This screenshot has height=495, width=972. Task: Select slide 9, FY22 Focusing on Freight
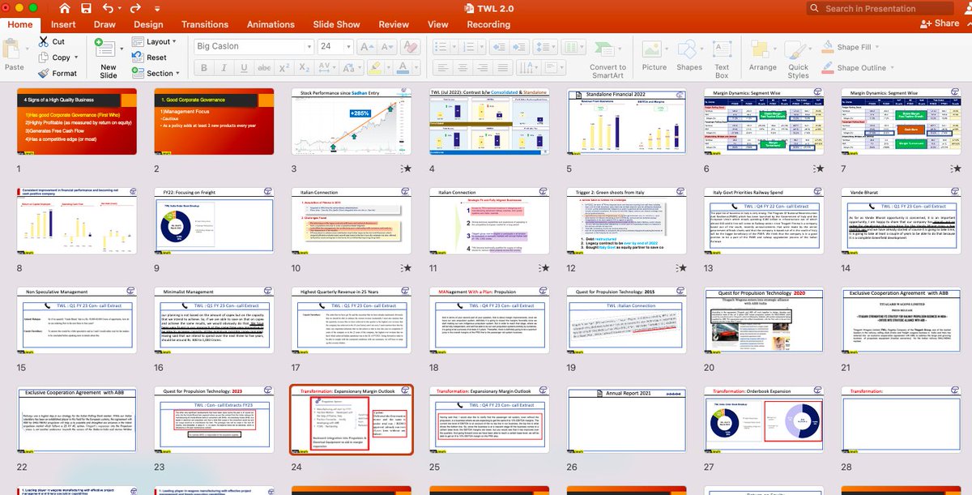[214, 222]
